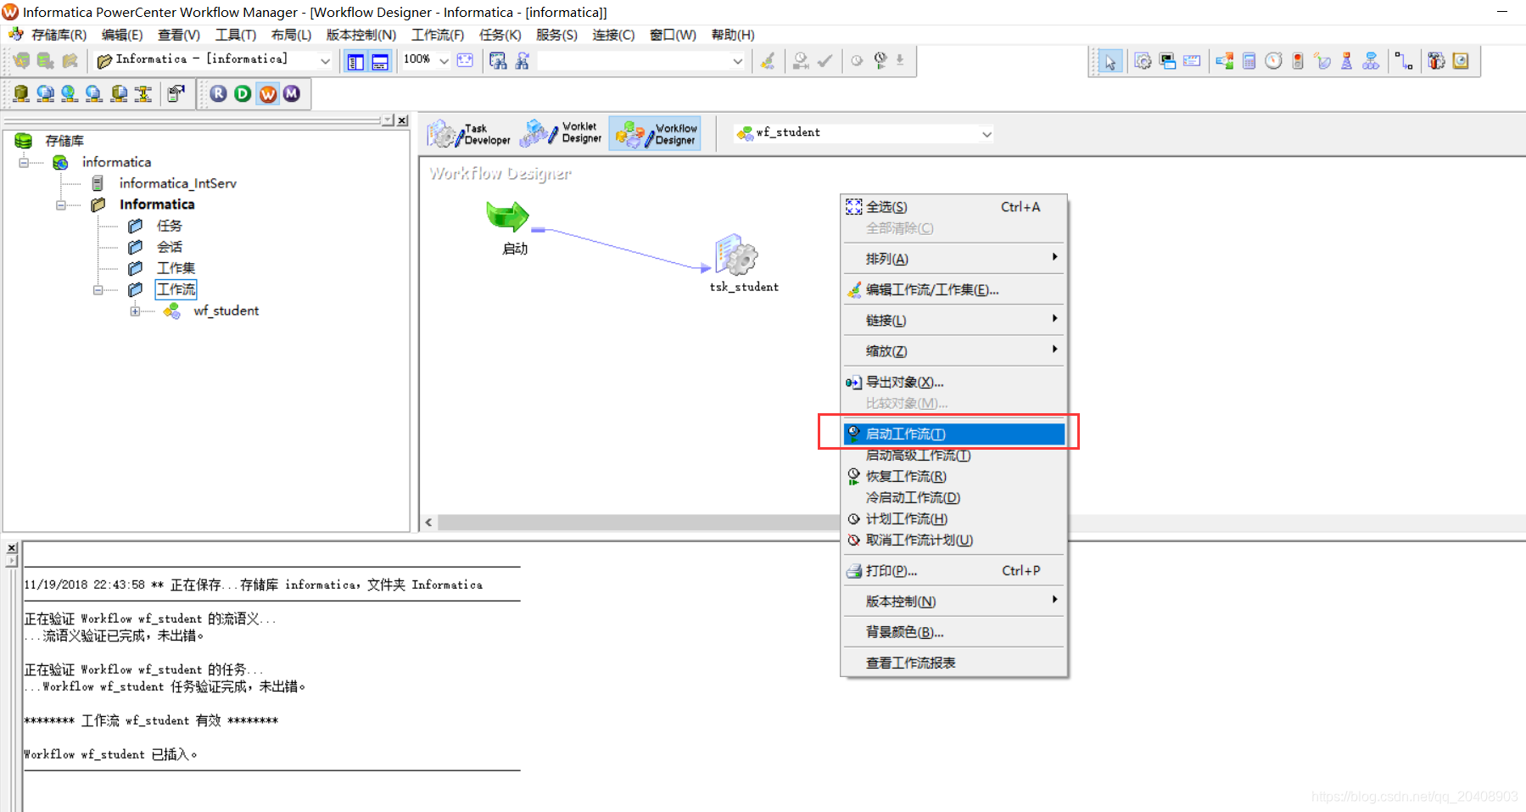Screen dimensions: 1526x812
Task: Switch to the Worklet Designer tab
Action: point(562,133)
